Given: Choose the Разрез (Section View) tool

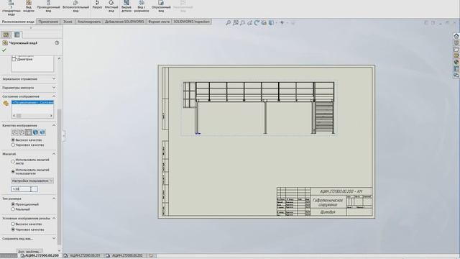Looking at the screenshot, I should coord(98,5).
